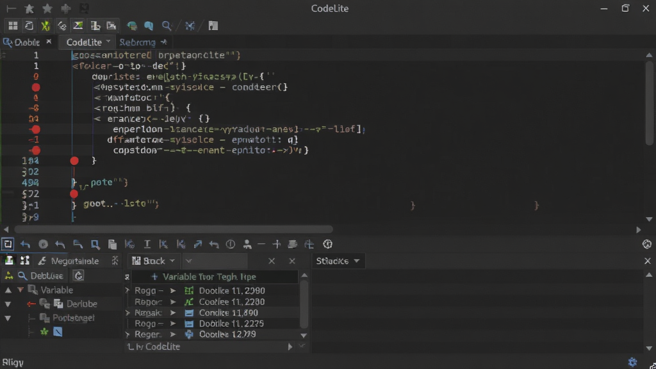Viewport: 656px width, 369px height.
Task: Click the four-square grid icon in top toolbar
Action: point(13,26)
